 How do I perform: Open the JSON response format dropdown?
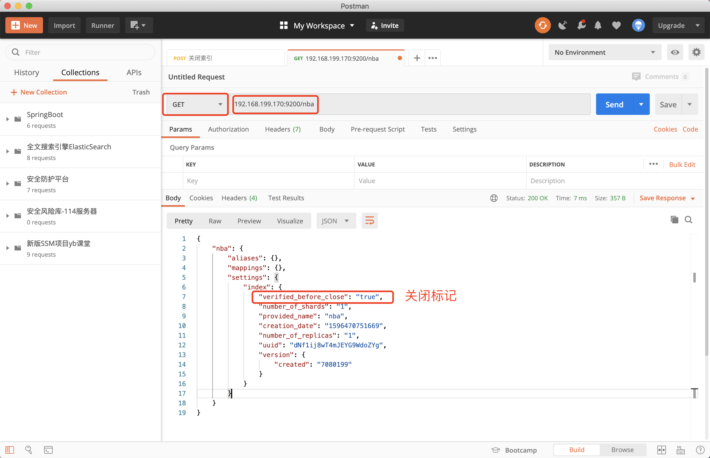(336, 221)
